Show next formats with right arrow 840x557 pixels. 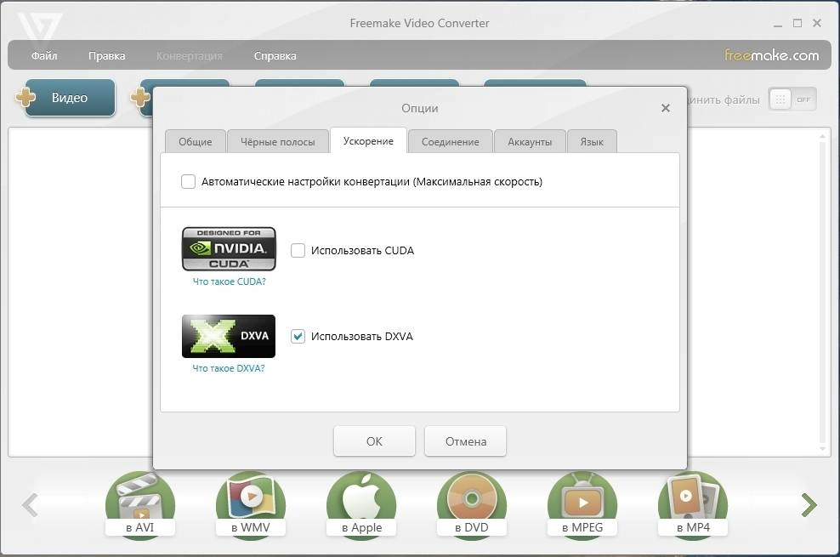(809, 505)
